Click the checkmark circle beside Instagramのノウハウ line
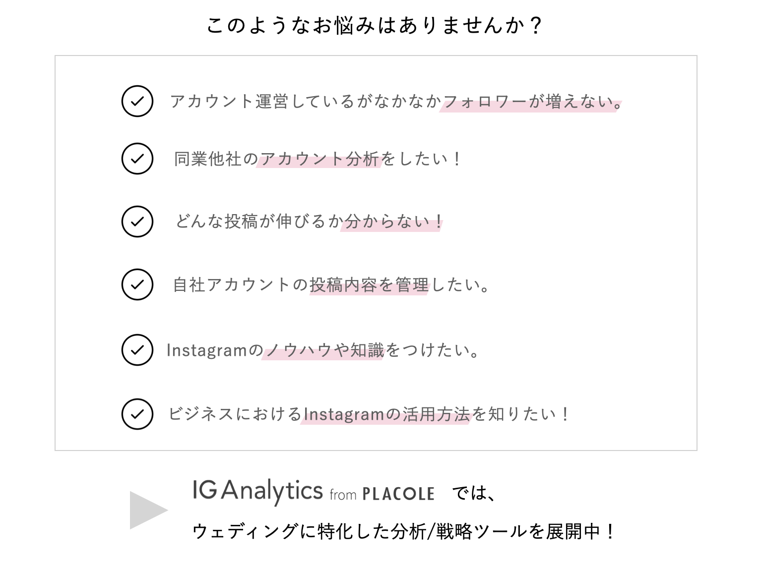 (x=137, y=350)
